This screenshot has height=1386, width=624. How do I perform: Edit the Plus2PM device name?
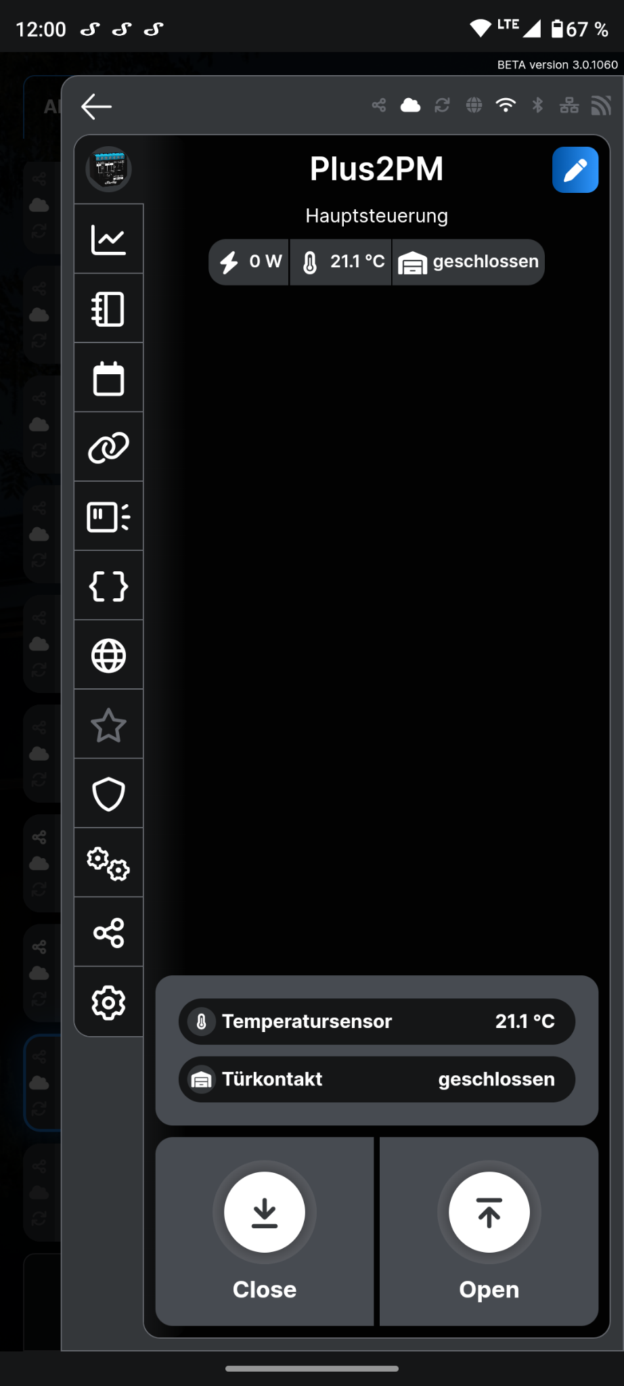(575, 170)
